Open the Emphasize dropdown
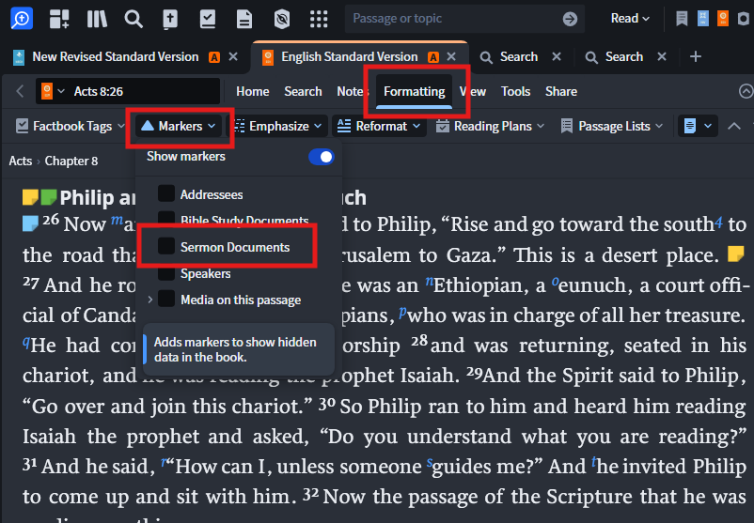This screenshot has width=754, height=523. (x=277, y=127)
